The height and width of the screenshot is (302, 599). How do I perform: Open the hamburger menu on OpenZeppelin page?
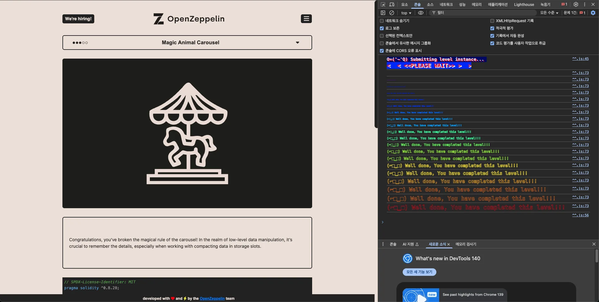tap(306, 19)
